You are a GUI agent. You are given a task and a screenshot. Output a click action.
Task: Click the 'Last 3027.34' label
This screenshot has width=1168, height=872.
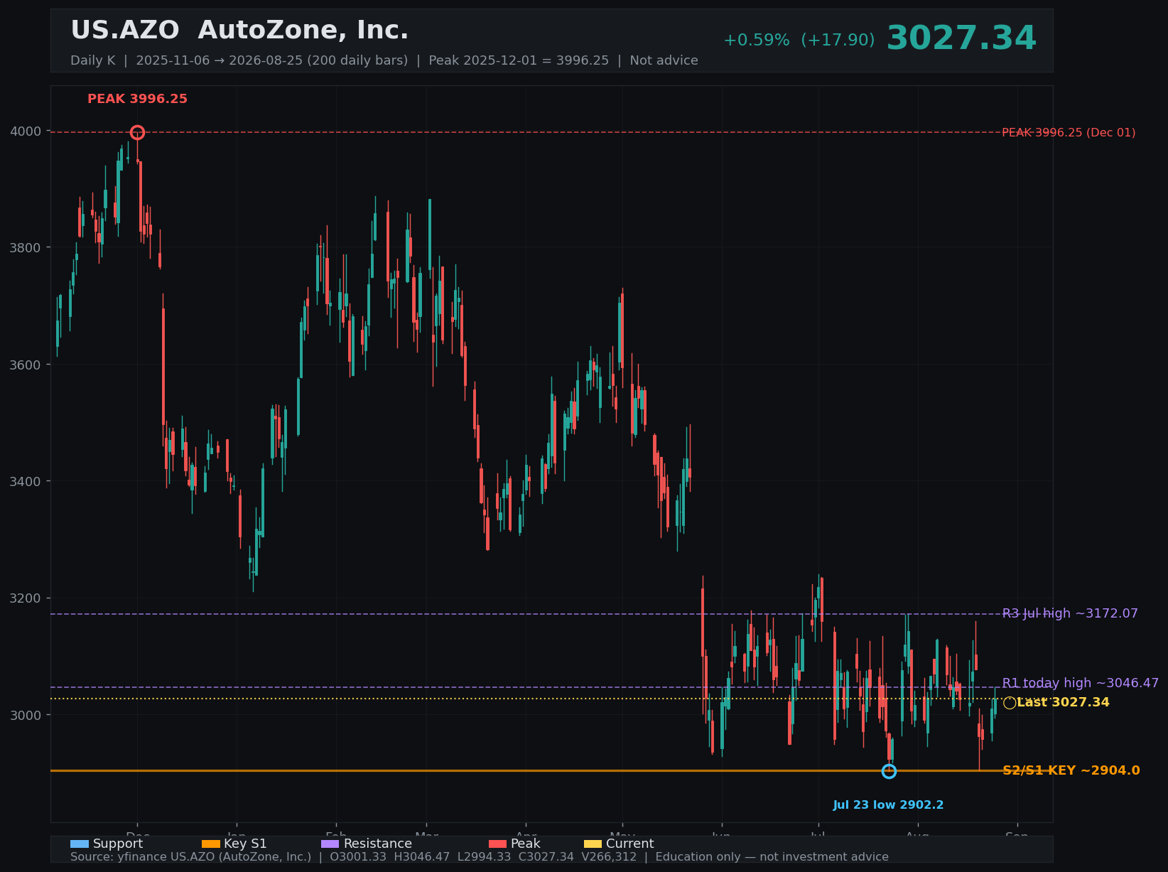1063,702
